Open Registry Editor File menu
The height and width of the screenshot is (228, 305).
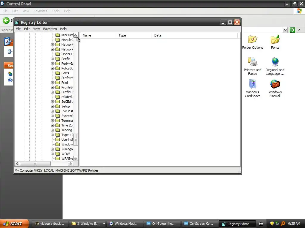tap(18, 29)
